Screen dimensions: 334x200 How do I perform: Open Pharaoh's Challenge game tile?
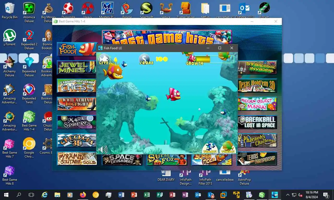point(257,140)
